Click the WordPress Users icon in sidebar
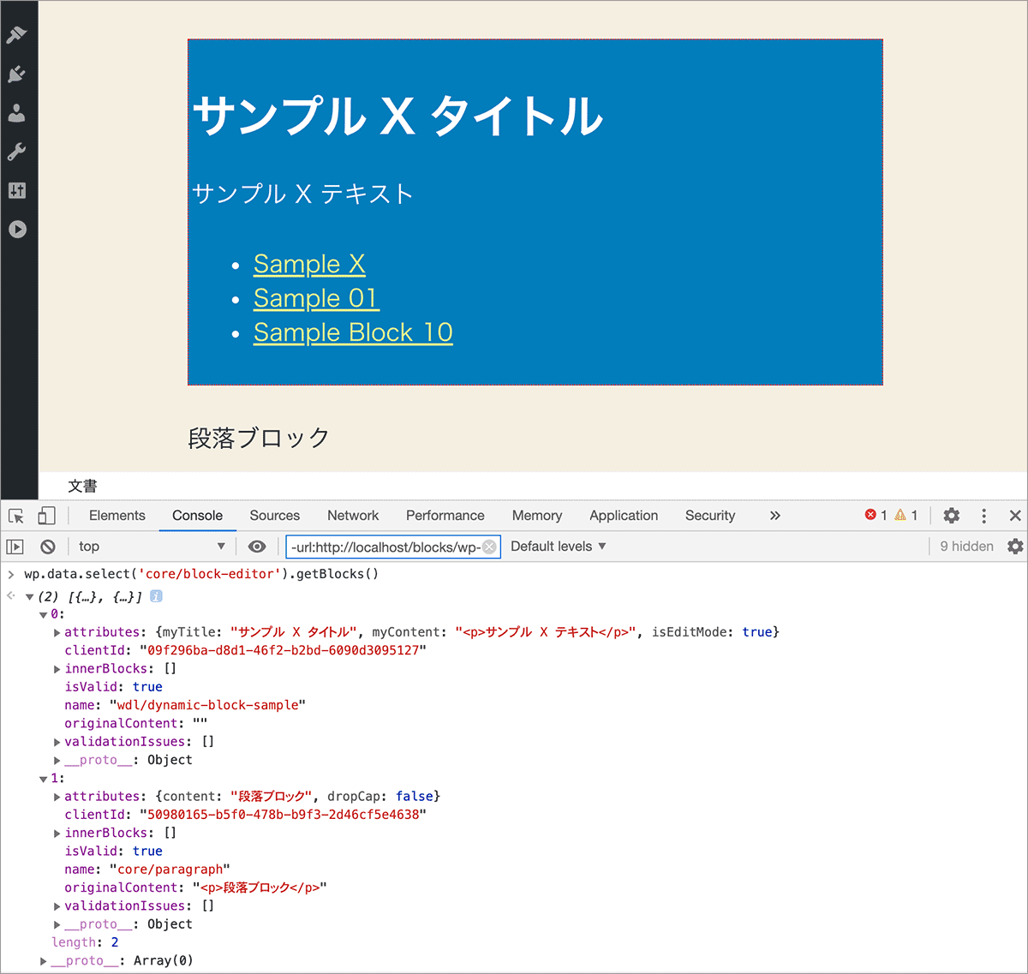1028x974 pixels. [x=16, y=113]
